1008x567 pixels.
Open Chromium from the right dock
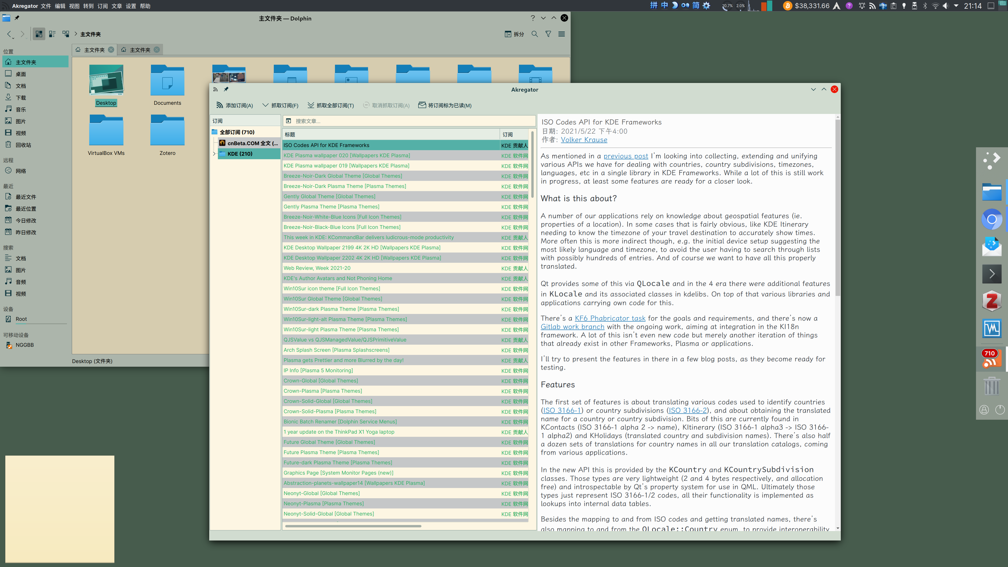[991, 219]
